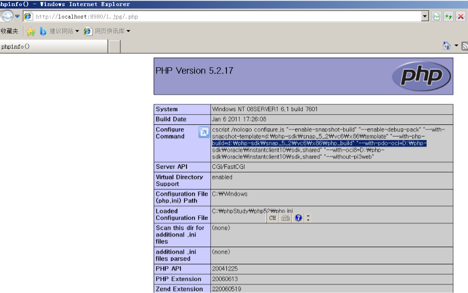This screenshot has height=293, width=468.
Task: Open the address bar history dropdown
Action: tap(426, 16)
